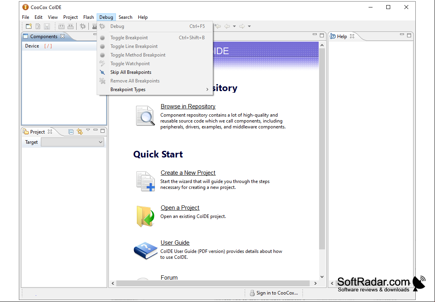Open the Help menu in menu bar
The width and height of the screenshot is (435, 302).
coord(143,17)
